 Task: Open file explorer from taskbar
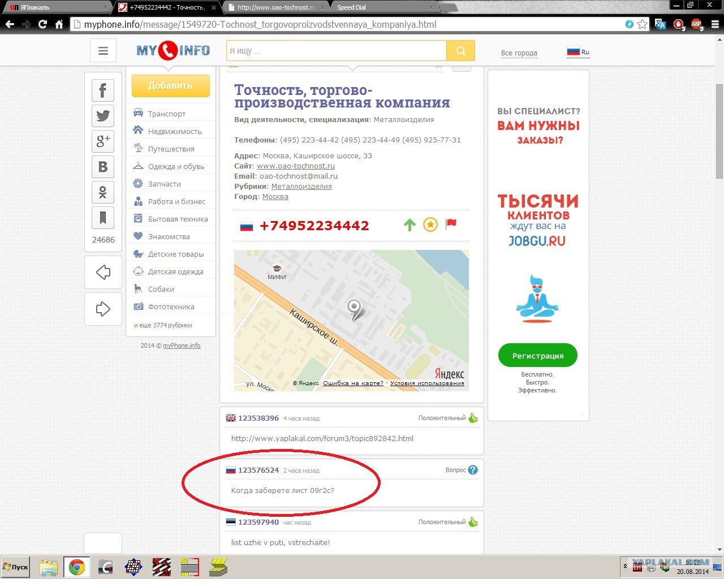pyautogui.click(x=49, y=567)
